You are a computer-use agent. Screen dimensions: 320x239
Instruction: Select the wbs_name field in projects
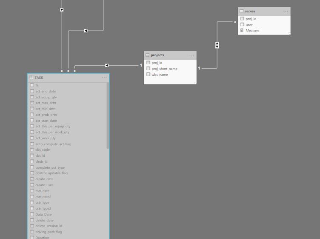click(x=160, y=75)
